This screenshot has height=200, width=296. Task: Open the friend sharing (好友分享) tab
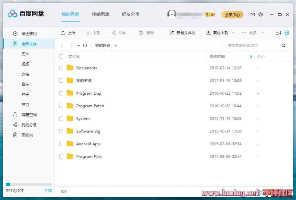pyautogui.click(x=130, y=14)
